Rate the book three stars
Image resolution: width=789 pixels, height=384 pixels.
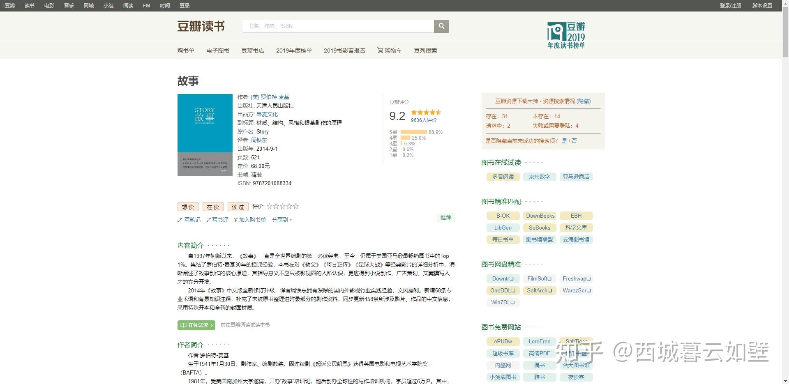tap(283, 206)
